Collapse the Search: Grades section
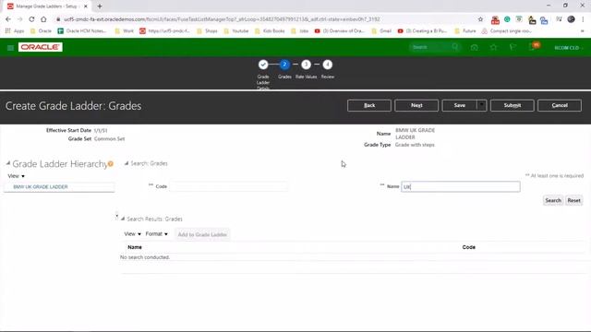The width and height of the screenshot is (591, 332). [127, 163]
